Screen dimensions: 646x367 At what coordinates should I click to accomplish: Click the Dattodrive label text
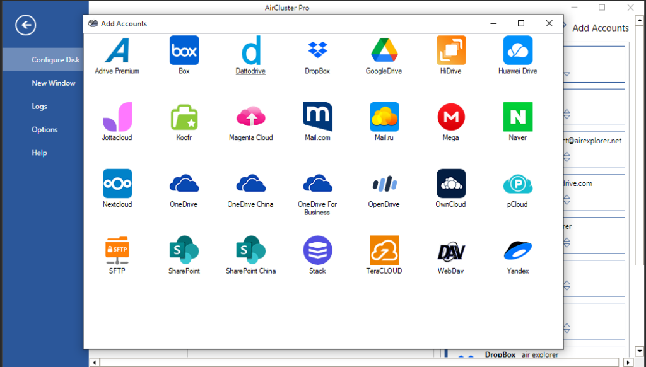(x=250, y=71)
